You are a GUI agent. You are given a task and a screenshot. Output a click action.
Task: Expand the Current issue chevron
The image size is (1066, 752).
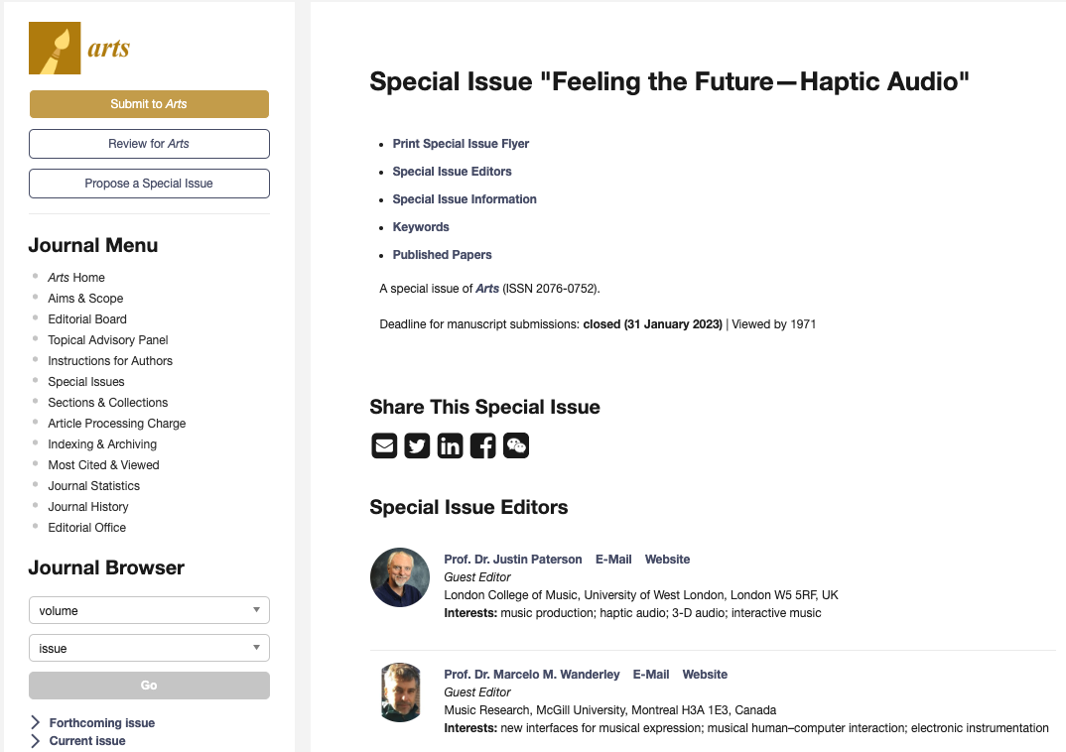[x=36, y=740]
